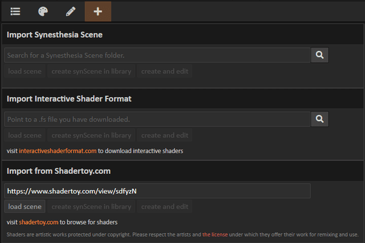Click create synScene in library for Synesthesia Scene
Viewport: 365px width, 243px height.
[x=91, y=71]
